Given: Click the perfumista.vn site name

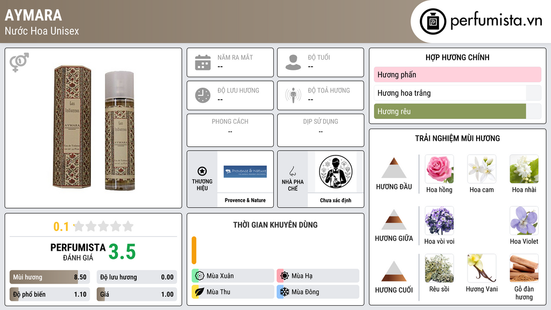Looking at the screenshot, I should pyautogui.click(x=496, y=20).
